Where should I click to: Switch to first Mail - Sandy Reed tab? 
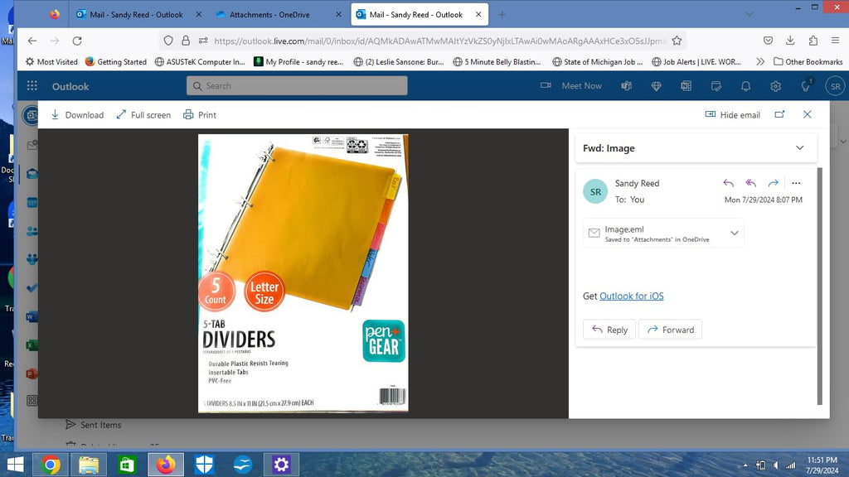pyautogui.click(x=137, y=15)
